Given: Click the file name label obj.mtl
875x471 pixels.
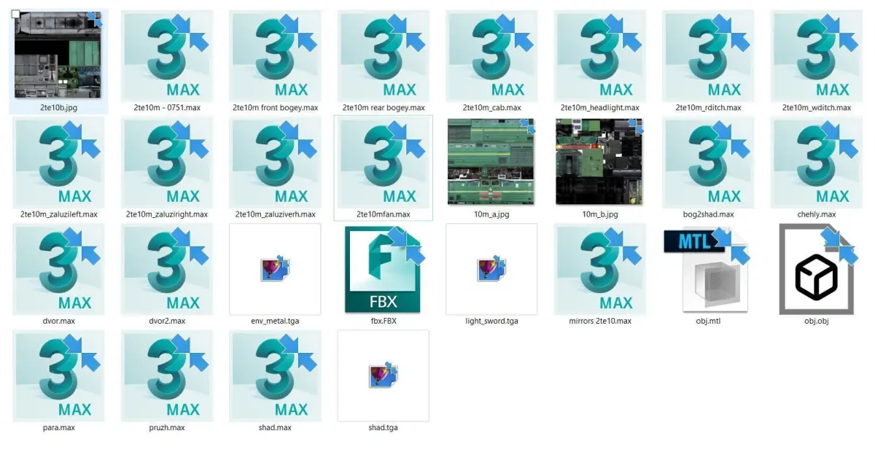Looking at the screenshot, I should [708, 321].
